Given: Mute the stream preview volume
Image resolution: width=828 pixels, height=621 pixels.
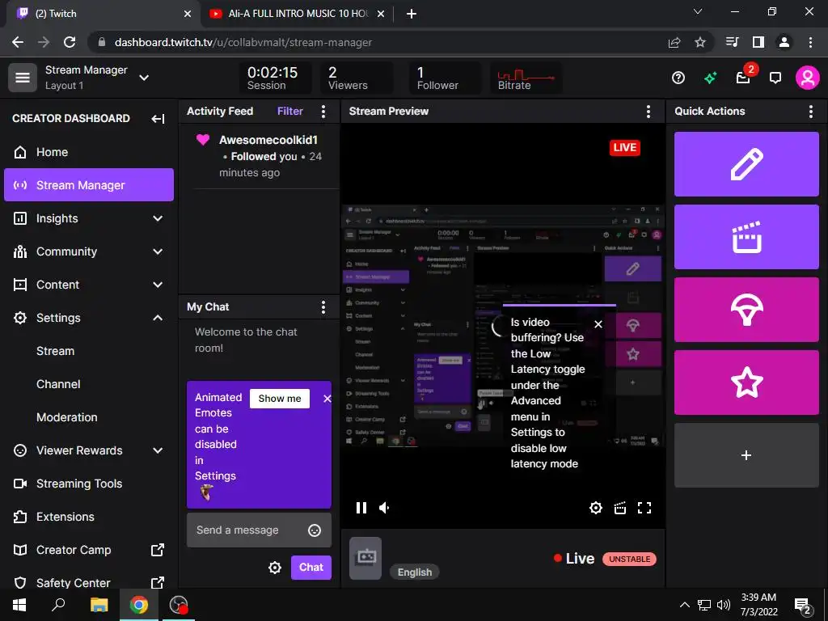Looking at the screenshot, I should point(384,508).
